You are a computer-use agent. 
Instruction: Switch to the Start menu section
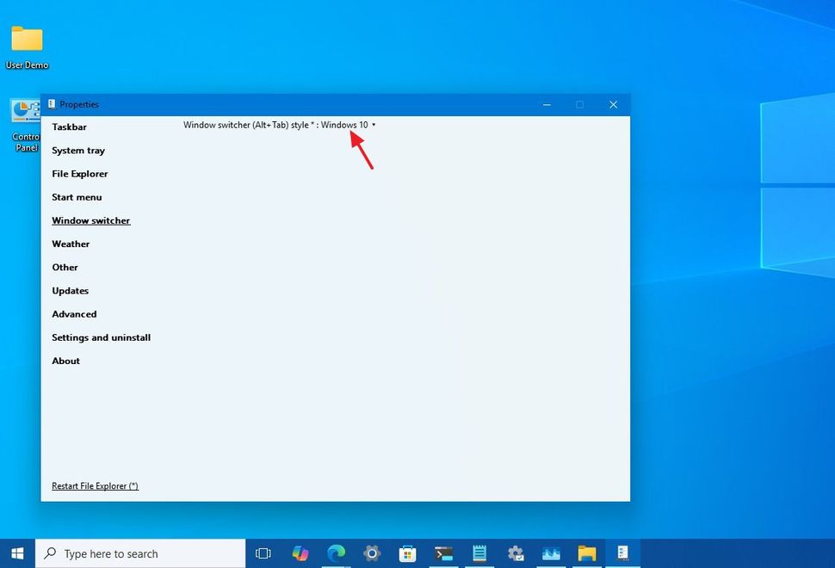point(77,197)
